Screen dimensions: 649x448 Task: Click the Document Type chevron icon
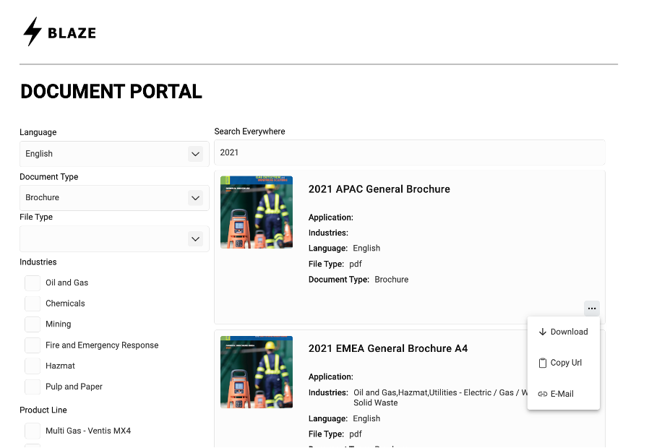click(x=195, y=197)
